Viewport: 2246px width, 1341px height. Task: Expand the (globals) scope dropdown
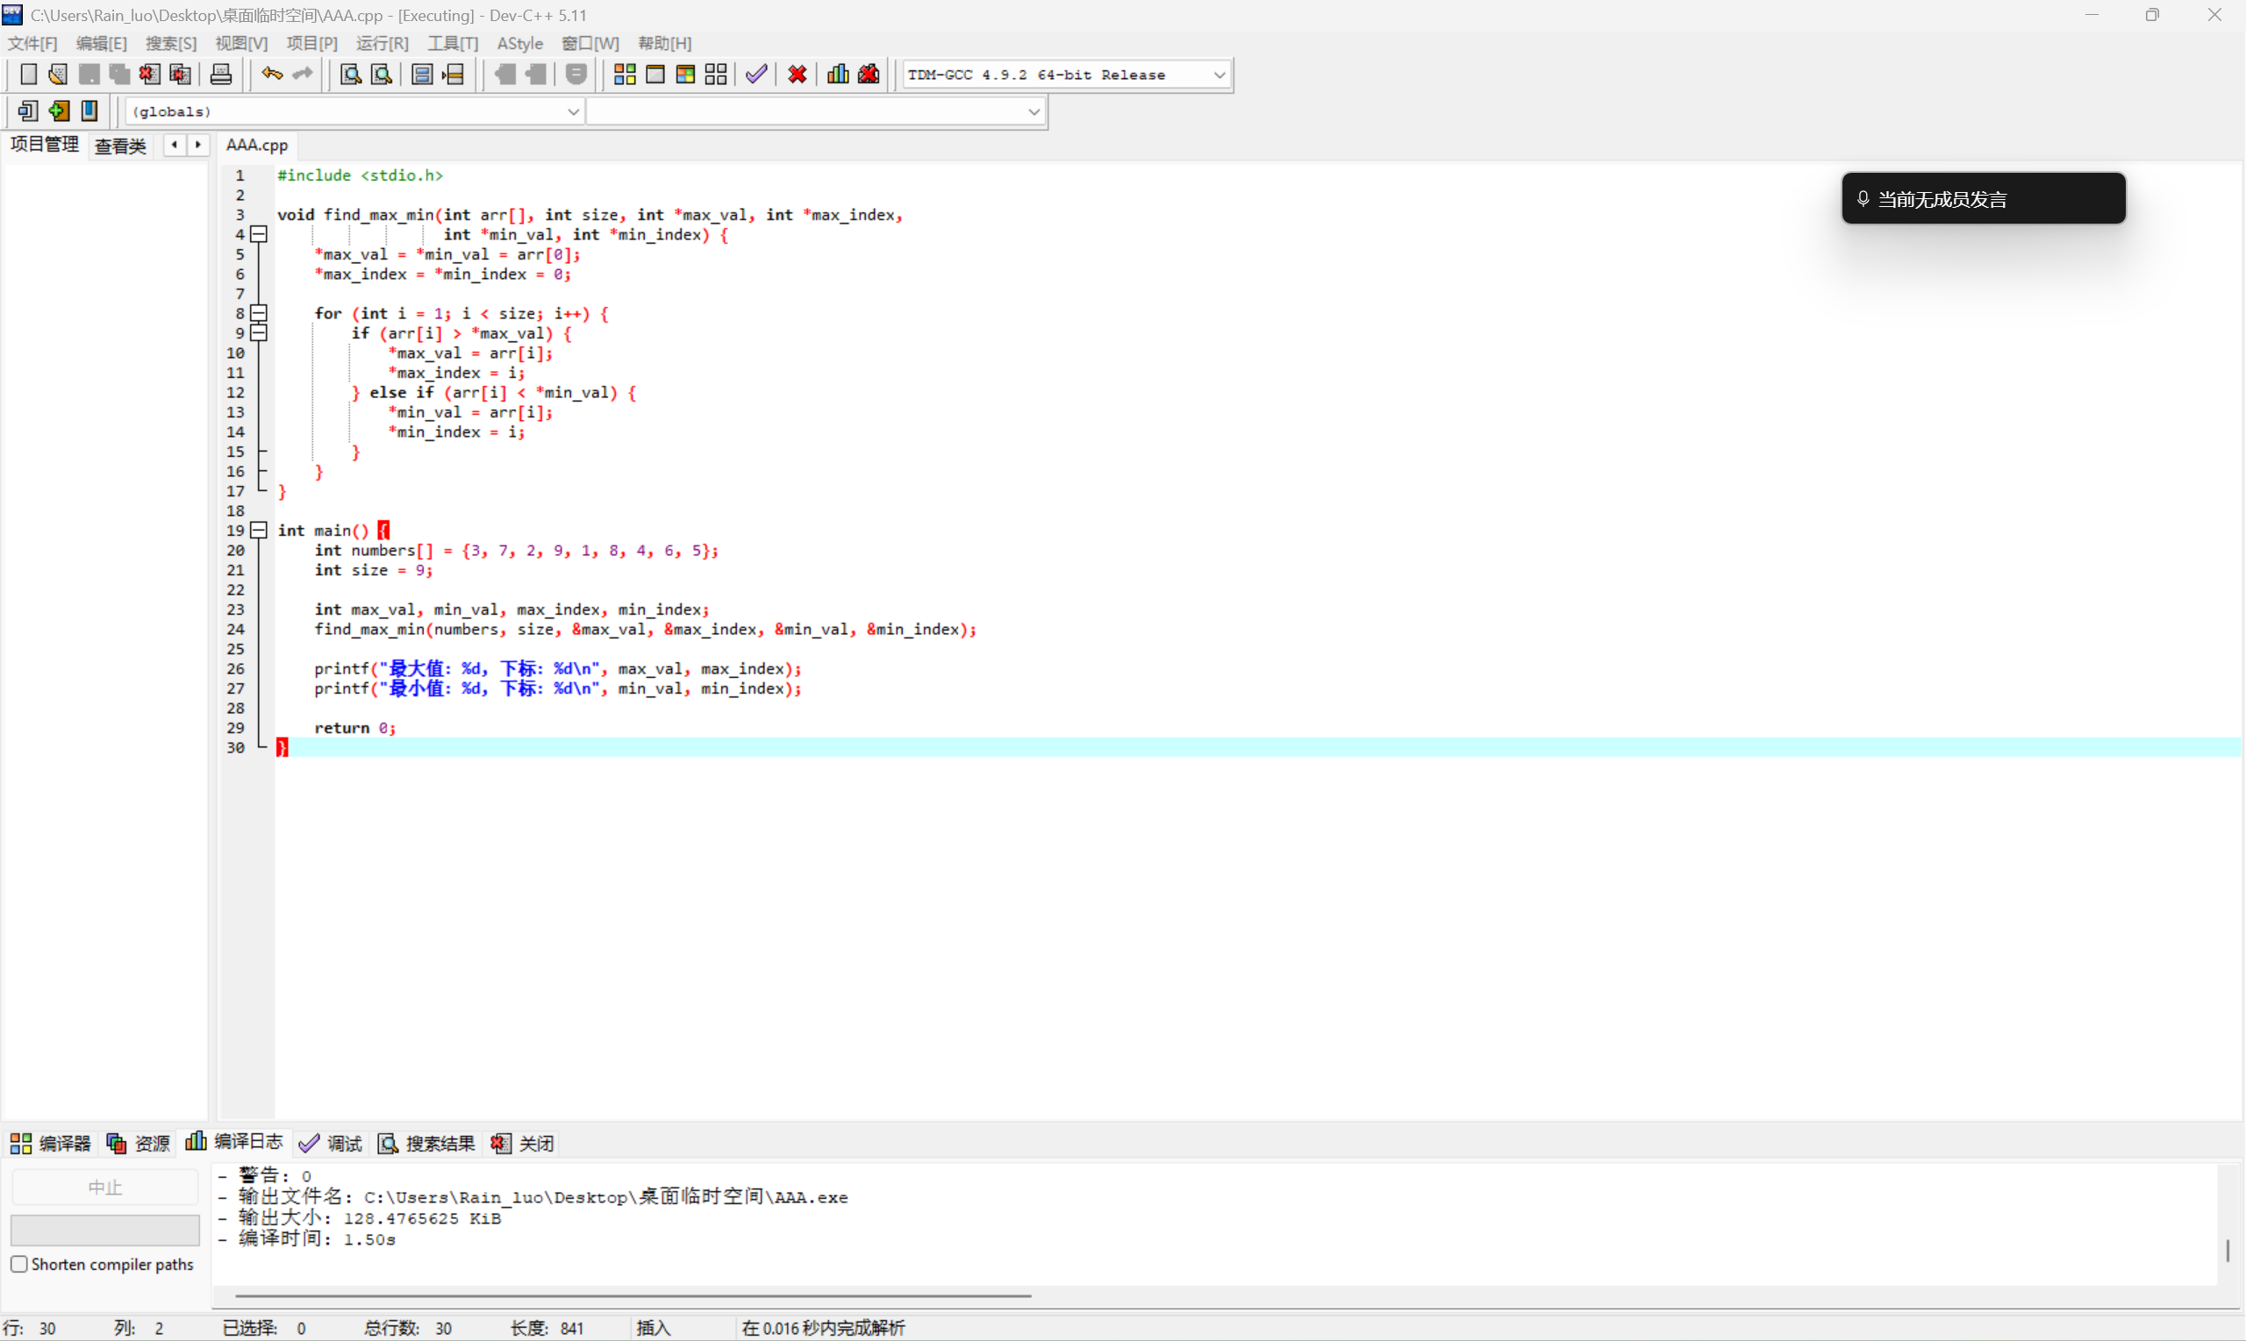coord(572,111)
